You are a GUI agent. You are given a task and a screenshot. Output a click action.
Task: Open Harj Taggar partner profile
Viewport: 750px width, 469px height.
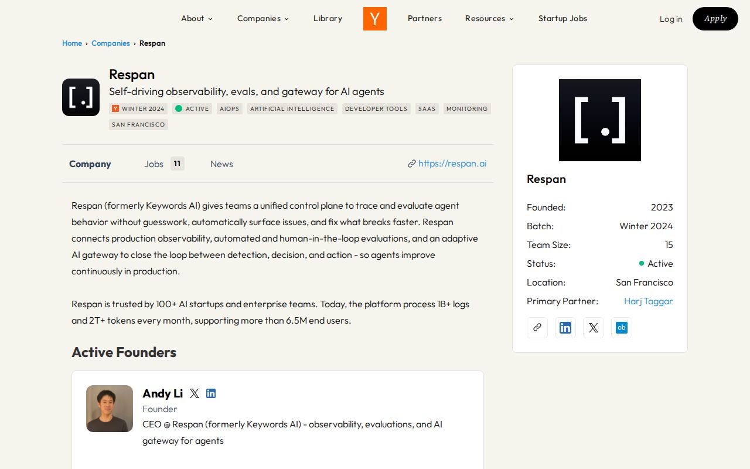648,301
